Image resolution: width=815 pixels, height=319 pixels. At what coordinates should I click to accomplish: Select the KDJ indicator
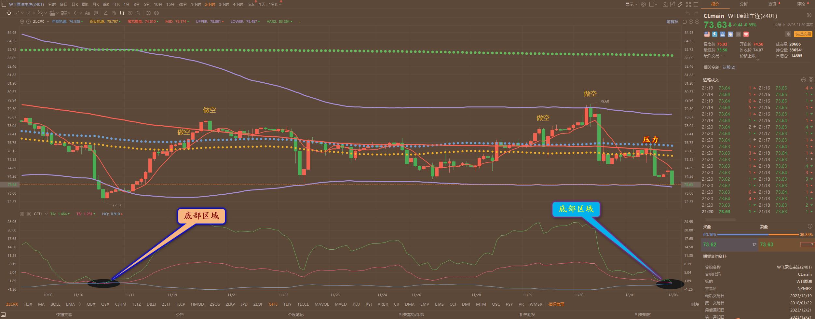point(356,304)
